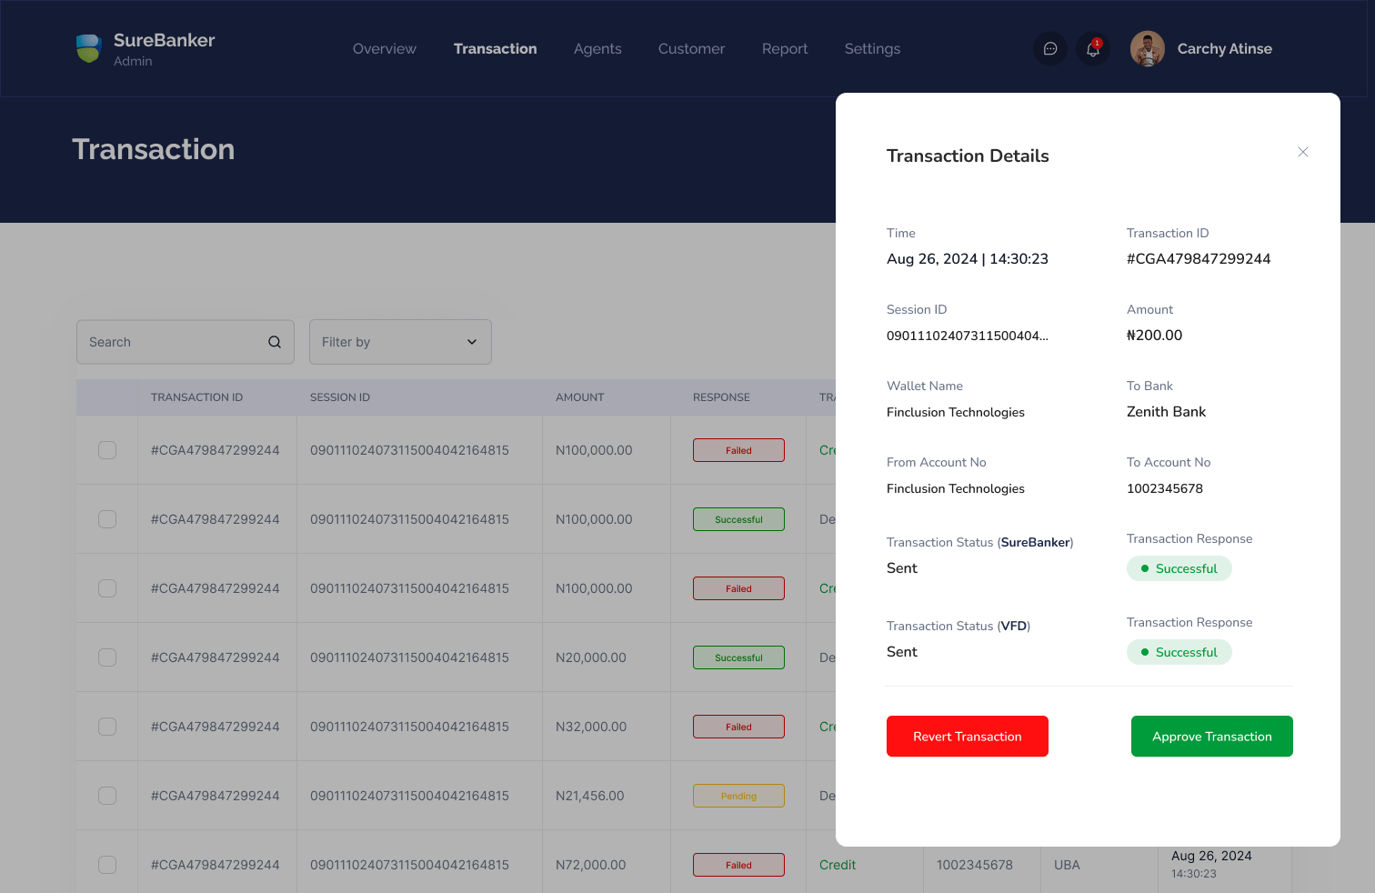Focus the Search input field

coord(186,342)
